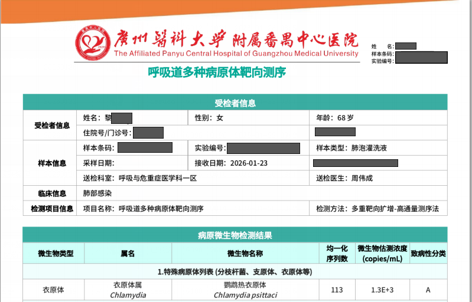Click the 性别 field in patient info
472x302 pixels.
point(209,117)
